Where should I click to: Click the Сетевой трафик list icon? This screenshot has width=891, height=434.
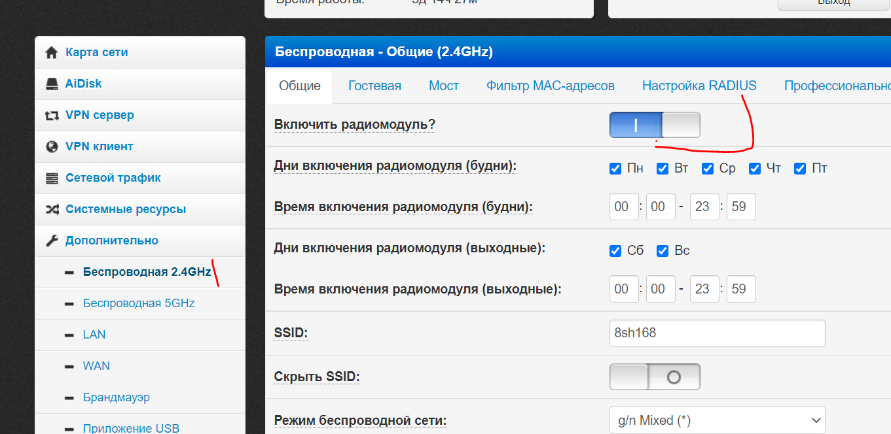[52, 178]
